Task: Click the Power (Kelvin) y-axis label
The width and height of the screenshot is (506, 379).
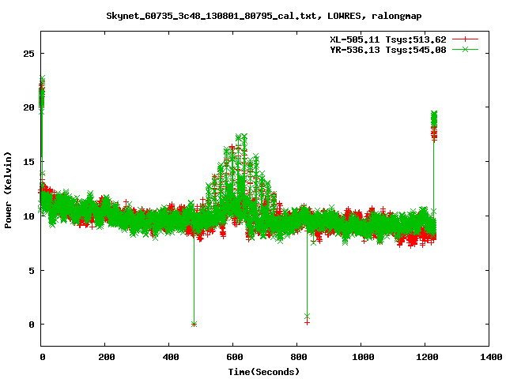Action: (8, 190)
